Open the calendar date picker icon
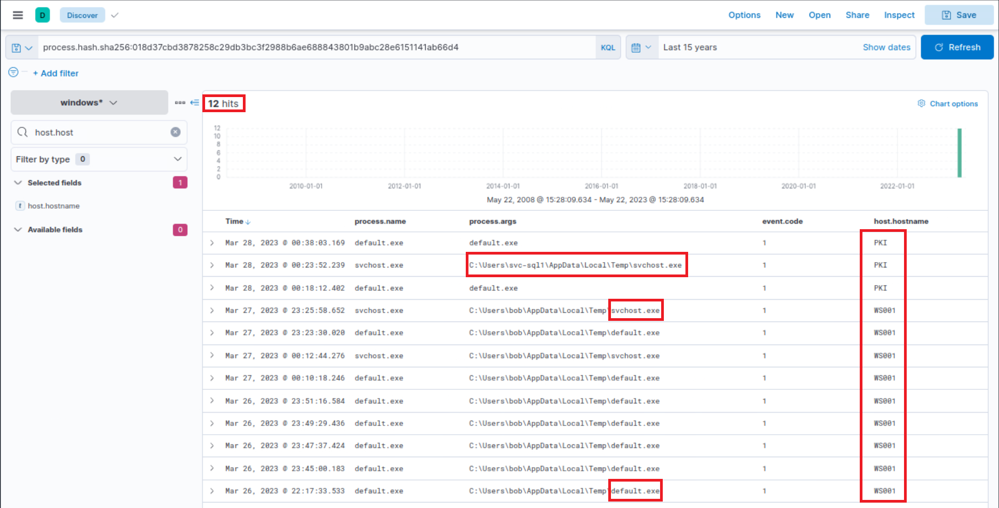Screen dimensions: 999x508 click(641, 47)
